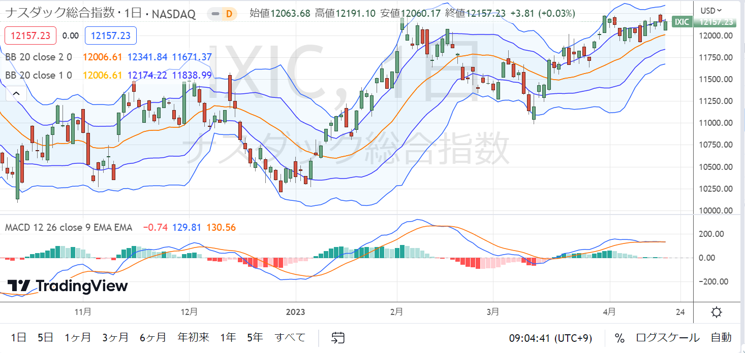
Task: Open chart settings gear icon
Action: click(x=717, y=312)
